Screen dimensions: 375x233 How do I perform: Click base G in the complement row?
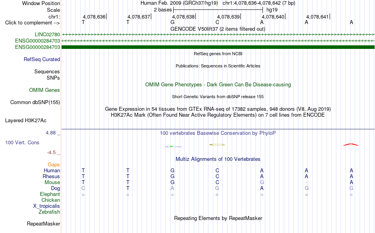point(172,22)
